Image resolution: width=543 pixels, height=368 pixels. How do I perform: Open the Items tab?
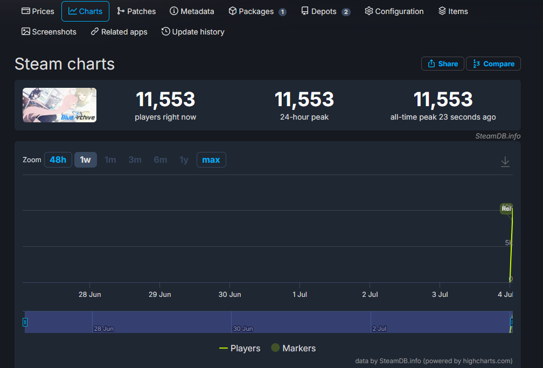453,11
